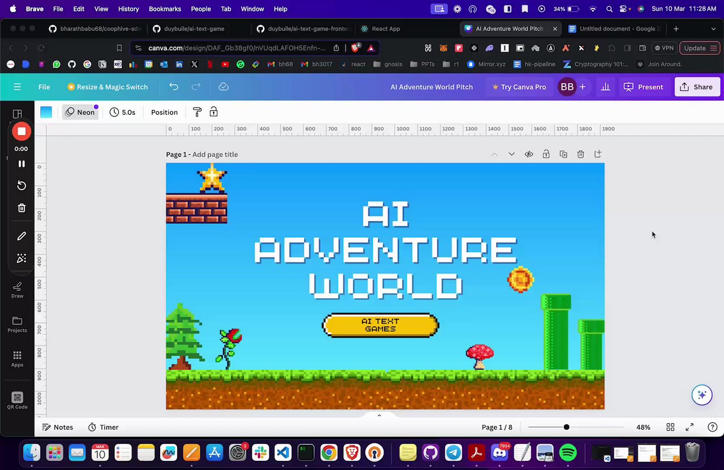Add a new page after Page 1
Viewport: 724px width, 470px height.
point(598,154)
